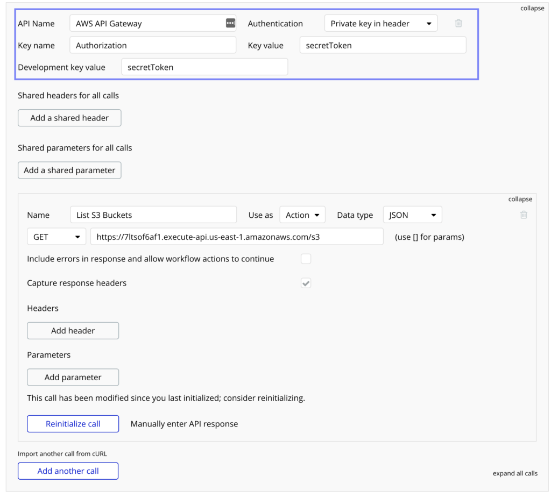Click Manually enter API response link
Image resolution: width=551 pixels, height=498 pixels.
tap(184, 424)
